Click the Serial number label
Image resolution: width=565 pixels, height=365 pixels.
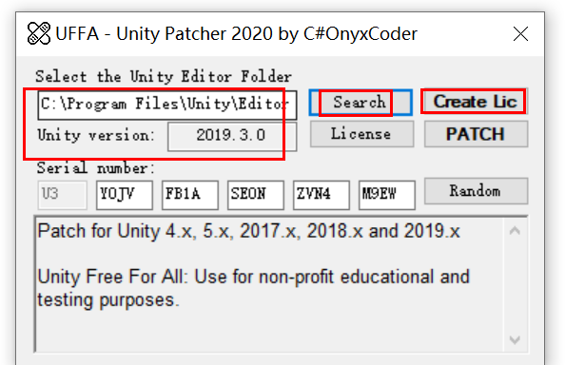click(x=96, y=168)
